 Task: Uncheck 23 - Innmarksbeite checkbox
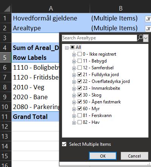point(79,88)
